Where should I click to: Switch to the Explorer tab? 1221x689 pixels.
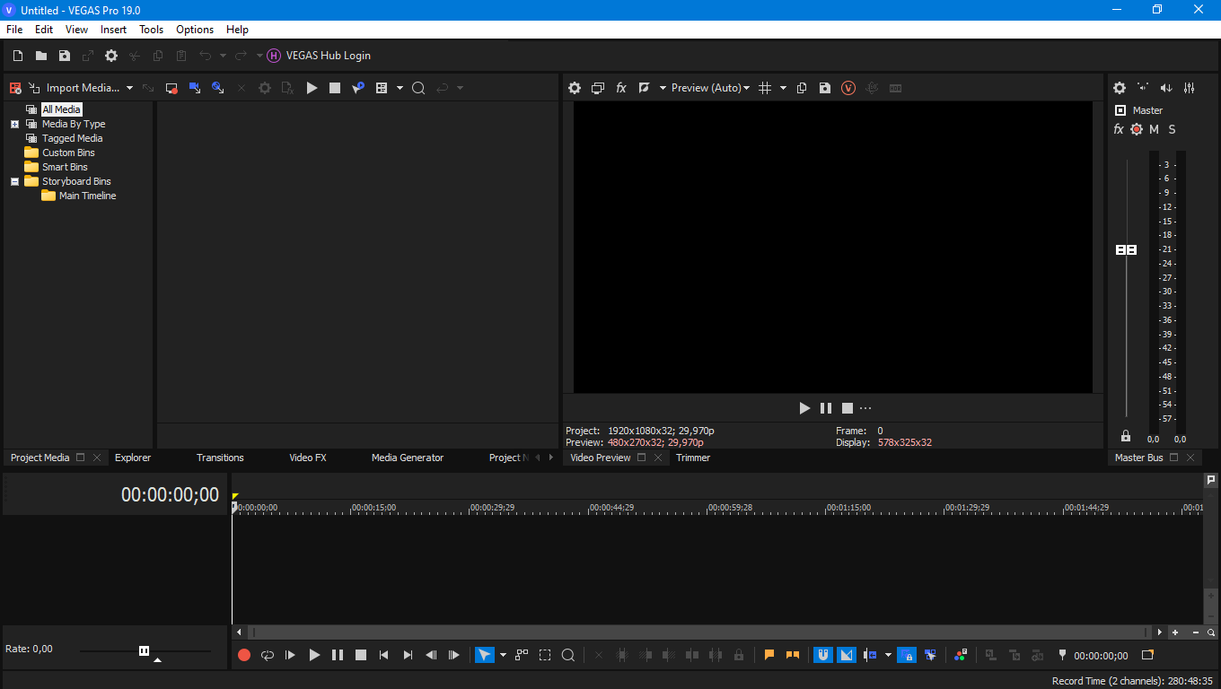coord(133,458)
